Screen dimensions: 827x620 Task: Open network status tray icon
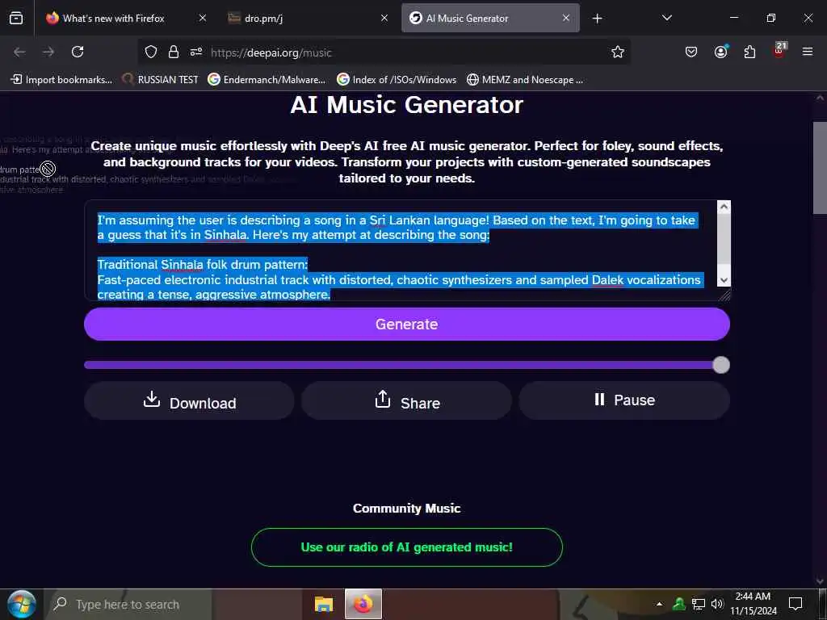699,604
